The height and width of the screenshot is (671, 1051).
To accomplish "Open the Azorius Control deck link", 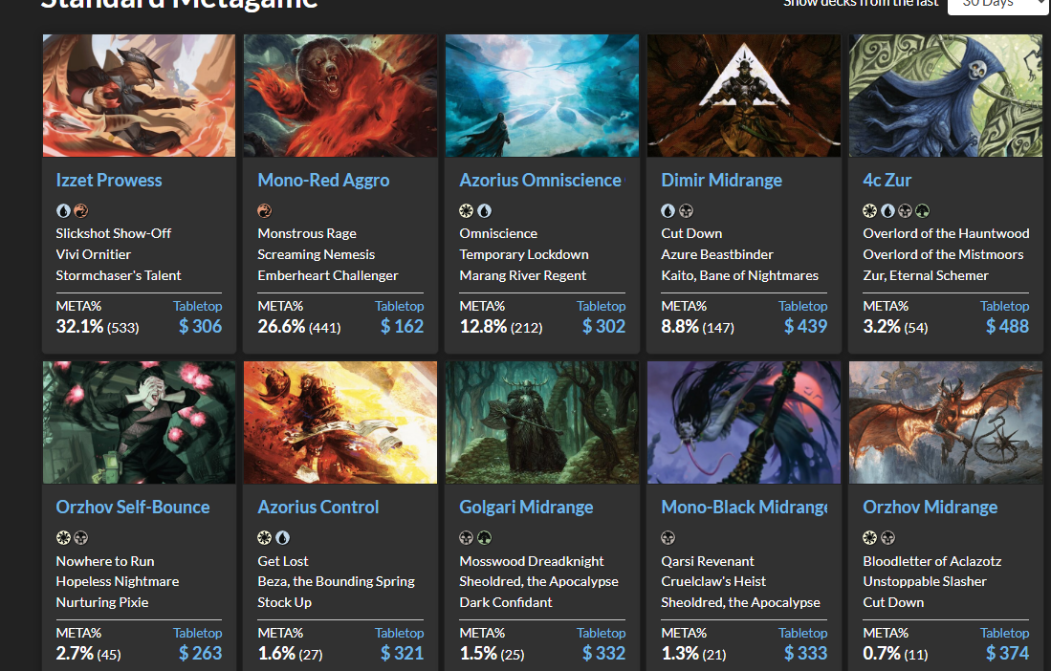I will point(318,507).
